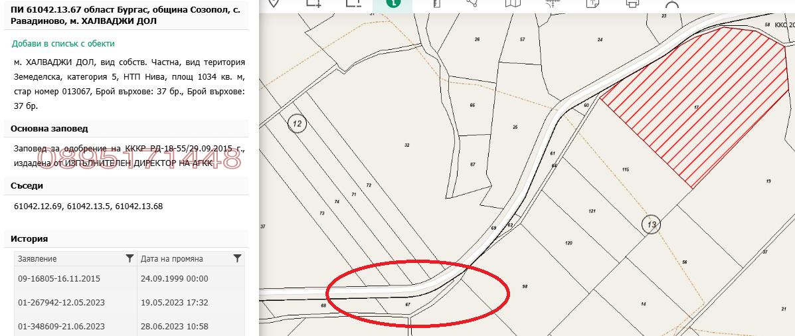The height and width of the screenshot is (336, 795).
Task: Click the polyline nodes tool icon
Action: pos(473,3)
